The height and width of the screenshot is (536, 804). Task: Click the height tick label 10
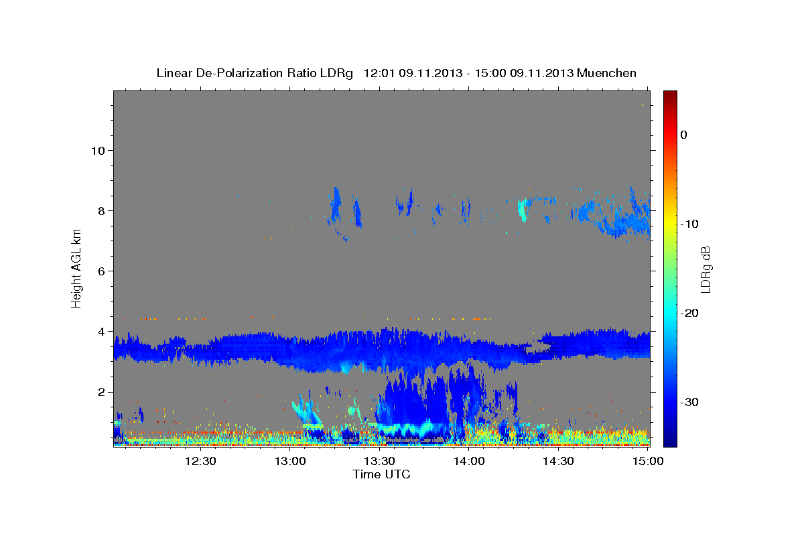click(x=97, y=150)
